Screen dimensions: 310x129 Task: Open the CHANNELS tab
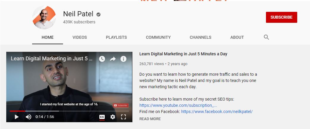(x=201, y=37)
